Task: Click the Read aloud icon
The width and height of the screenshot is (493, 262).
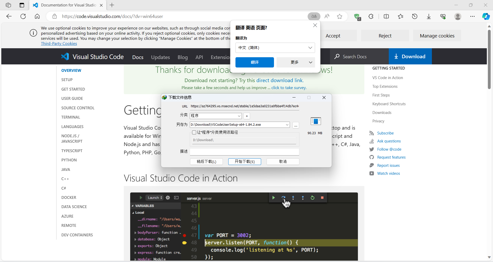Action: (327, 16)
